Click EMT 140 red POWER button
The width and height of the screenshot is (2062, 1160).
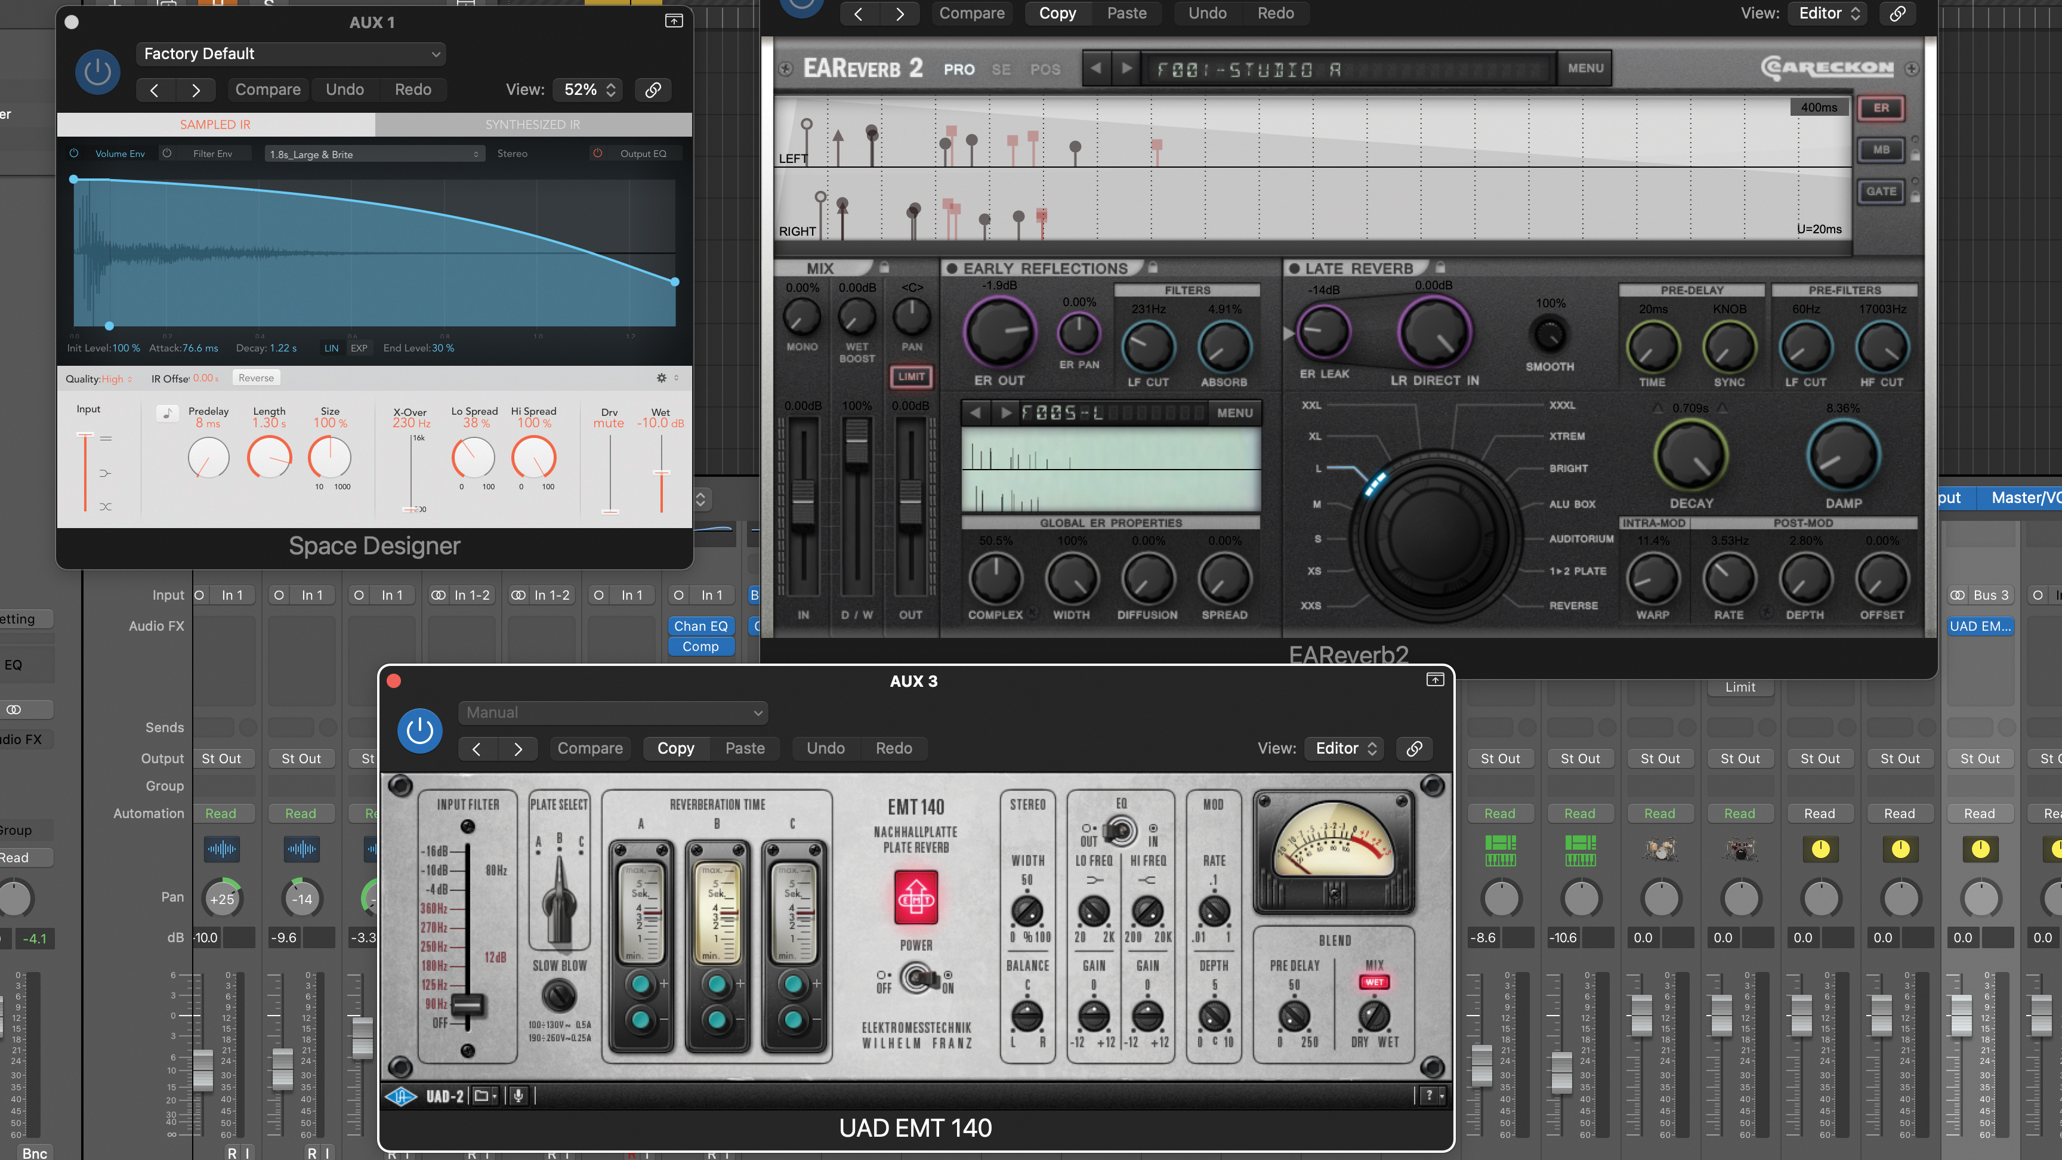tap(916, 898)
